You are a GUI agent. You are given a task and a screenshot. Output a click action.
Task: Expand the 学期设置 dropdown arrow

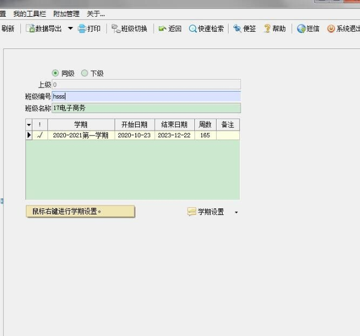236,212
